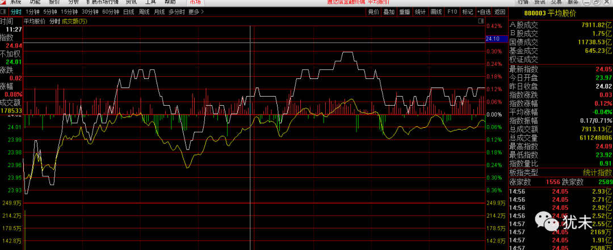
Task: Click the 指数量比 value 0.91
Action: tap(606, 164)
